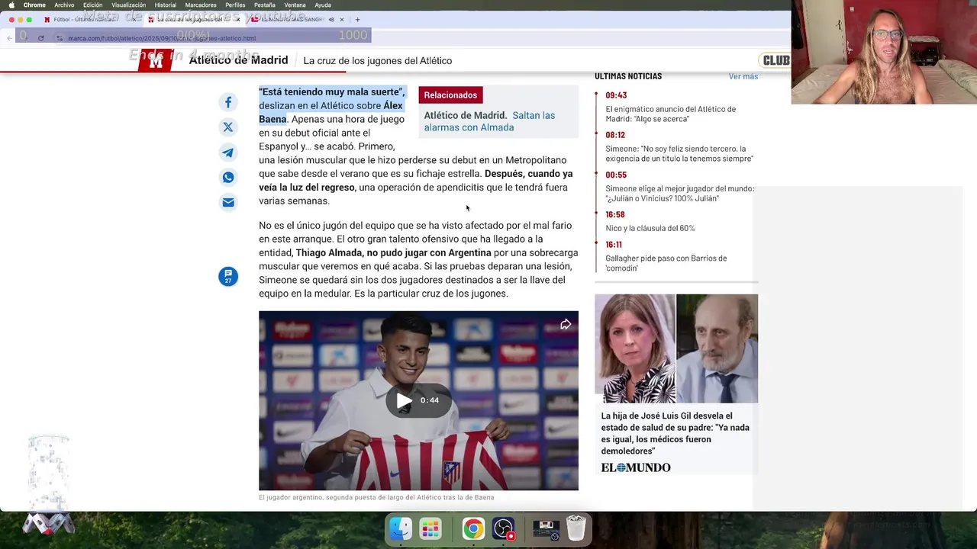Image resolution: width=977 pixels, height=549 pixels.
Task: Open the site information icon in address bar
Action: [x=60, y=38]
